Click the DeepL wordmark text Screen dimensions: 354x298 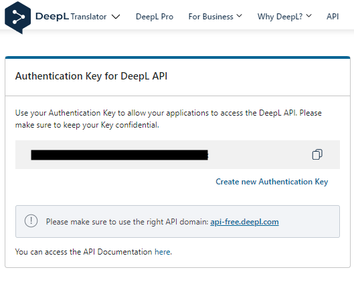(52, 17)
